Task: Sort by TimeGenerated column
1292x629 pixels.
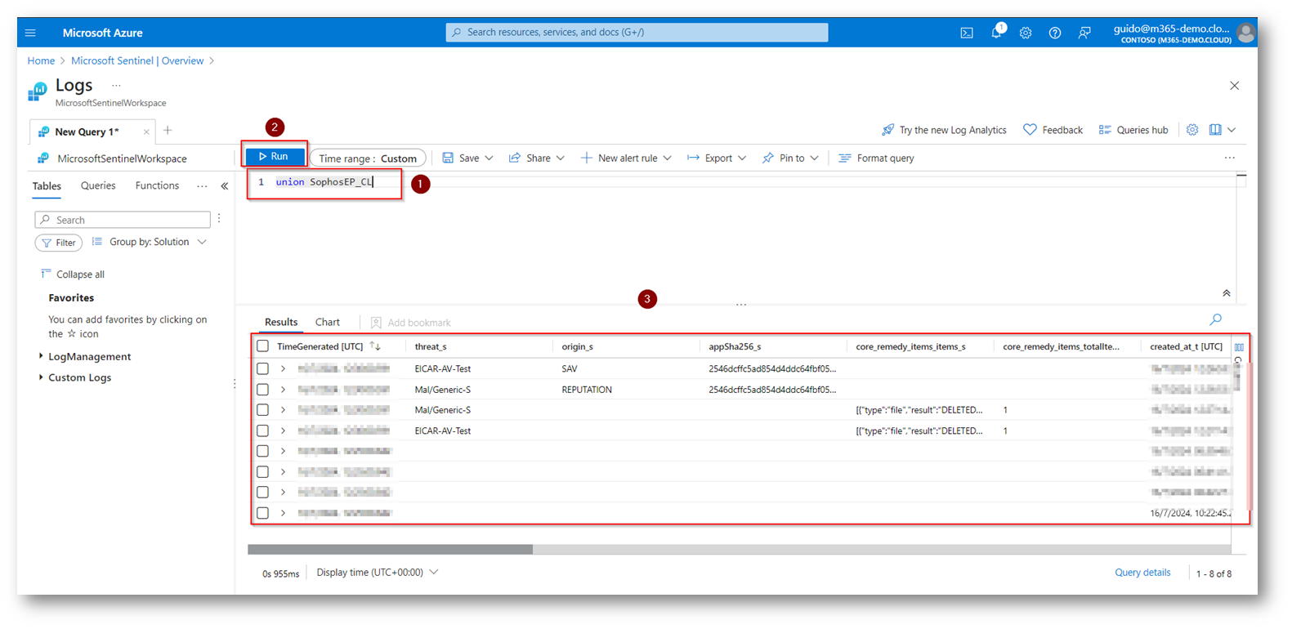Action: 375,346
